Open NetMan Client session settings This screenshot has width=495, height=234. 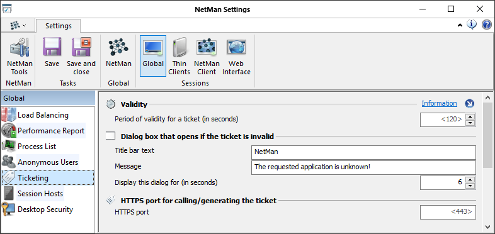tap(207, 48)
